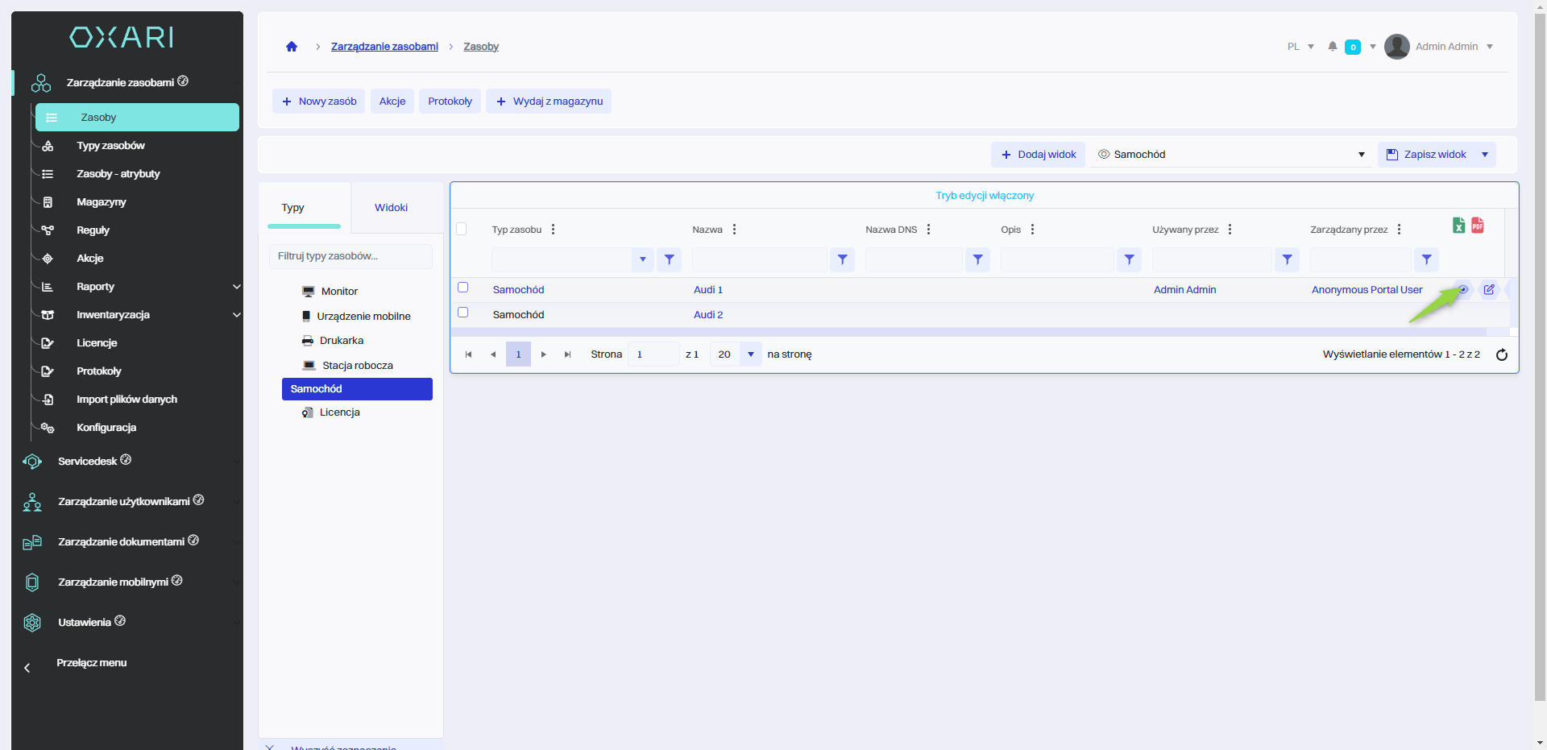
Task: Open Typ zasobu column options menu
Action: tap(553, 230)
